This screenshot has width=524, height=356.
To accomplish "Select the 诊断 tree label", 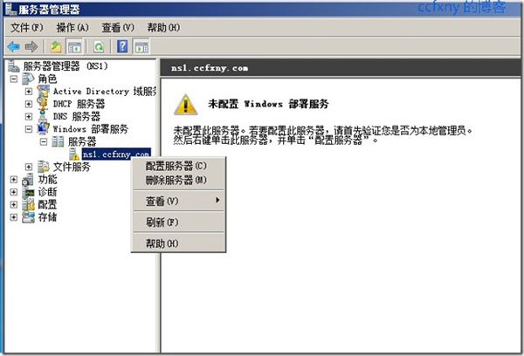I will (47, 192).
